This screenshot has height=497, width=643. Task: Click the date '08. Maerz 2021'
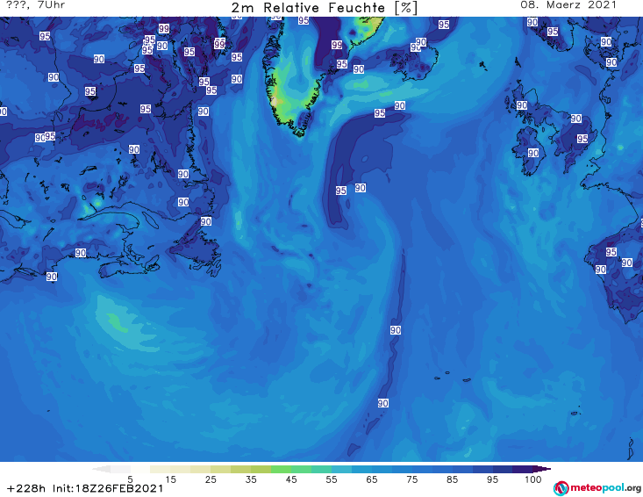(x=568, y=5)
